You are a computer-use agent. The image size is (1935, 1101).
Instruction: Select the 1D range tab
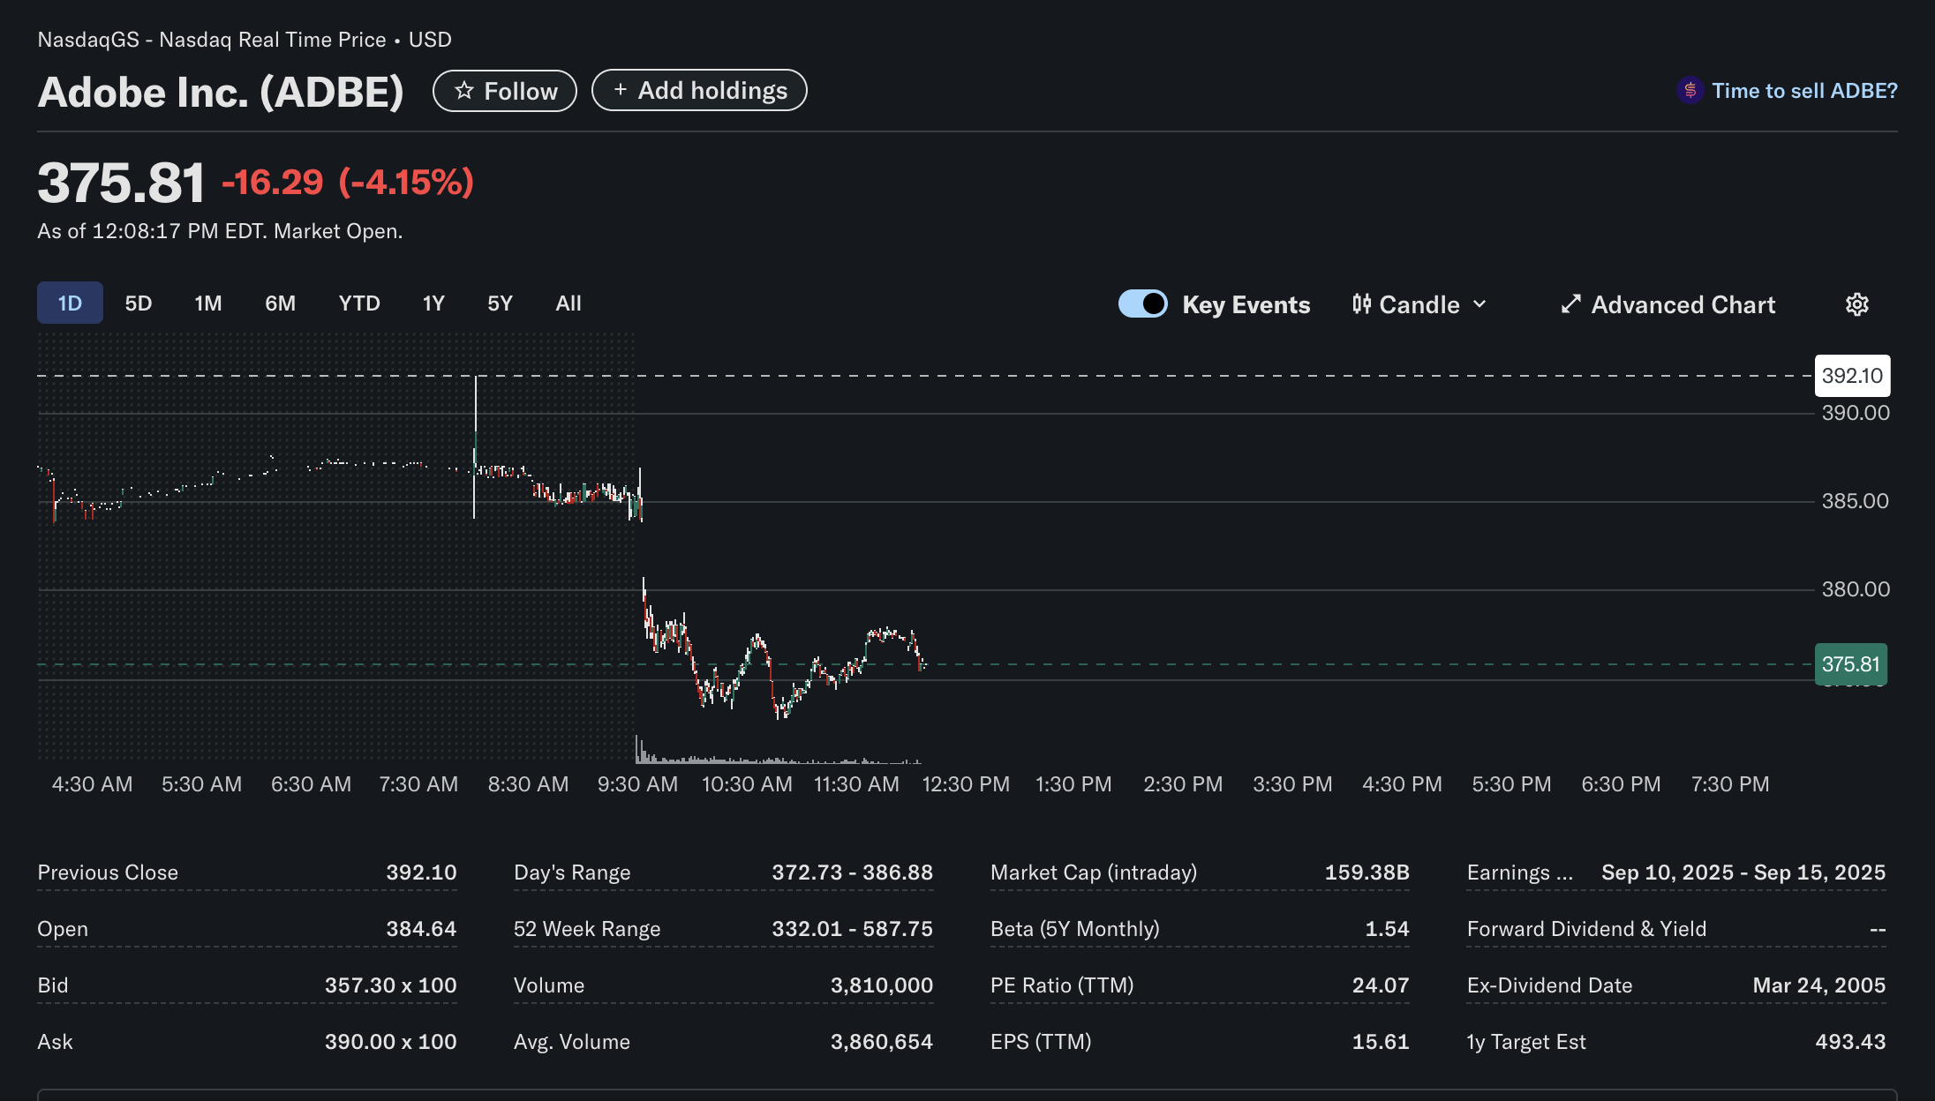tap(70, 303)
